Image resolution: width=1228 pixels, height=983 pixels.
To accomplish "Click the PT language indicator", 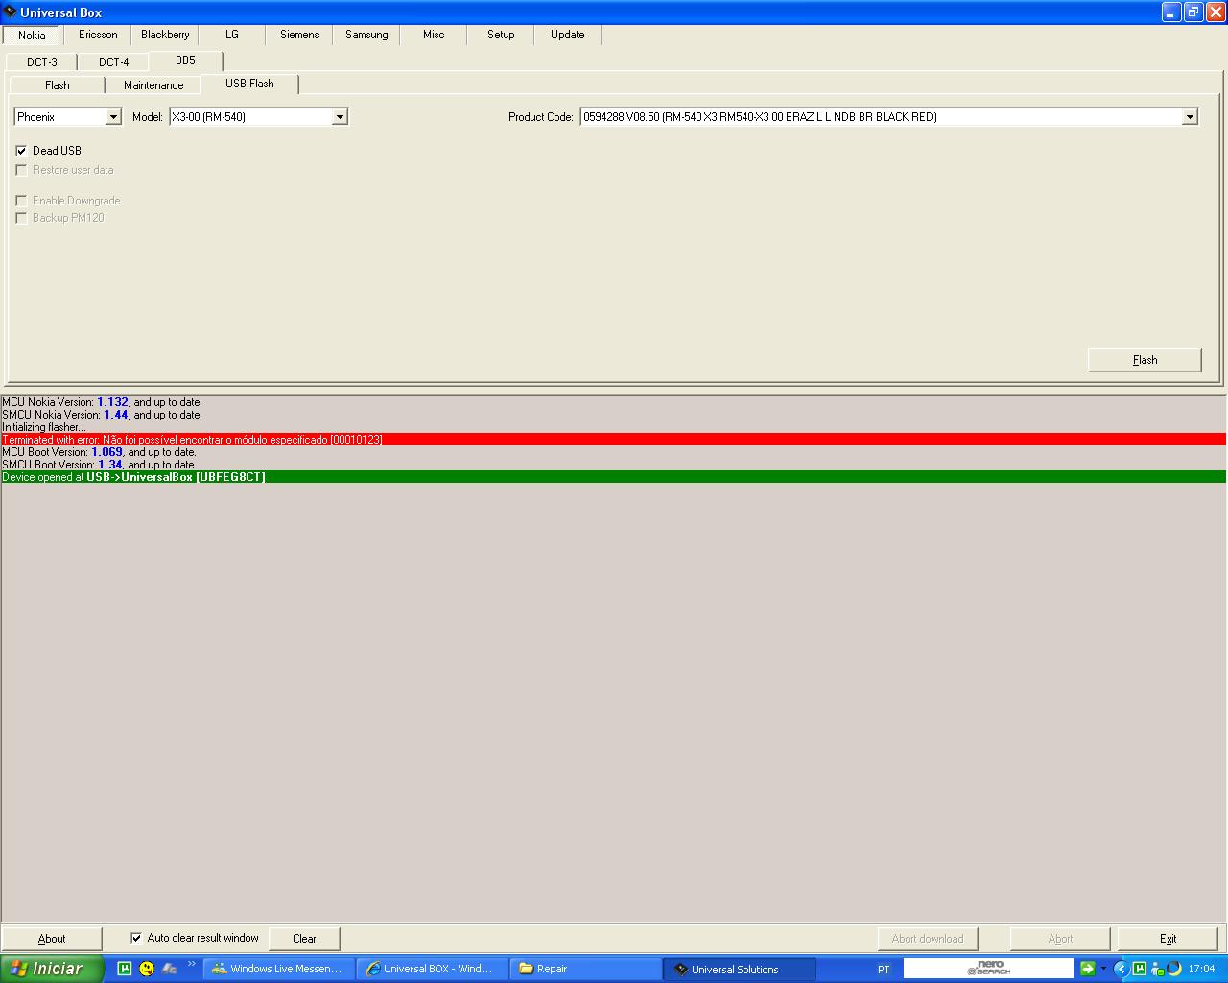I will point(884,970).
